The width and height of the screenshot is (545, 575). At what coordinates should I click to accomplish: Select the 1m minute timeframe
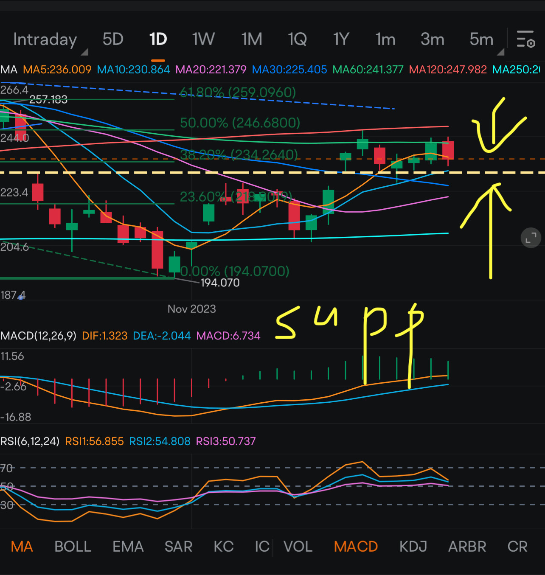click(x=385, y=39)
